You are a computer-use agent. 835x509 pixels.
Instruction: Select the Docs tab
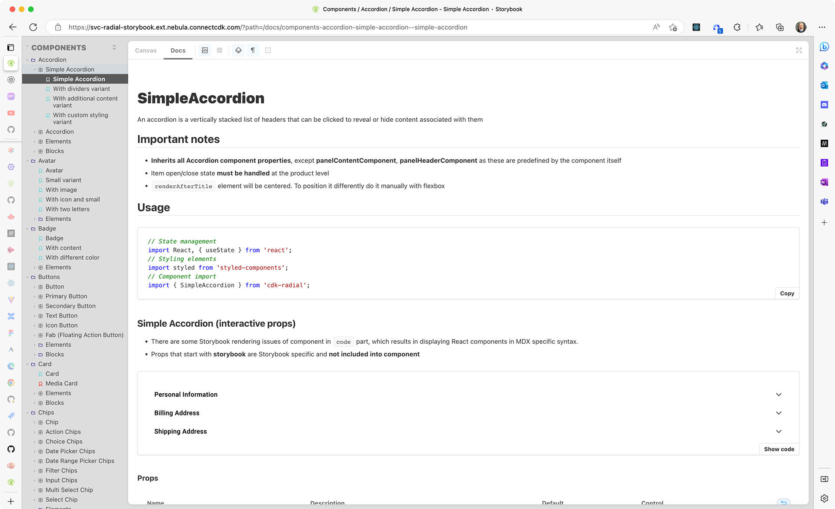178,50
